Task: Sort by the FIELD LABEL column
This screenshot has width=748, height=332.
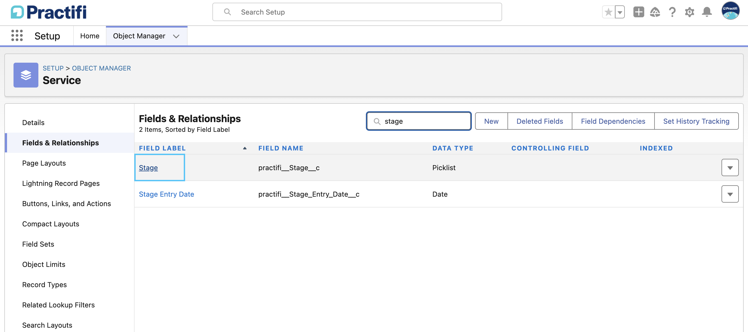Action: click(x=162, y=148)
